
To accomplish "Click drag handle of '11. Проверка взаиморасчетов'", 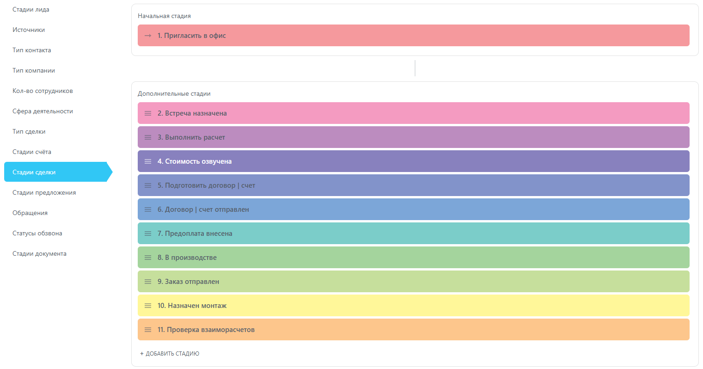I will pos(148,330).
